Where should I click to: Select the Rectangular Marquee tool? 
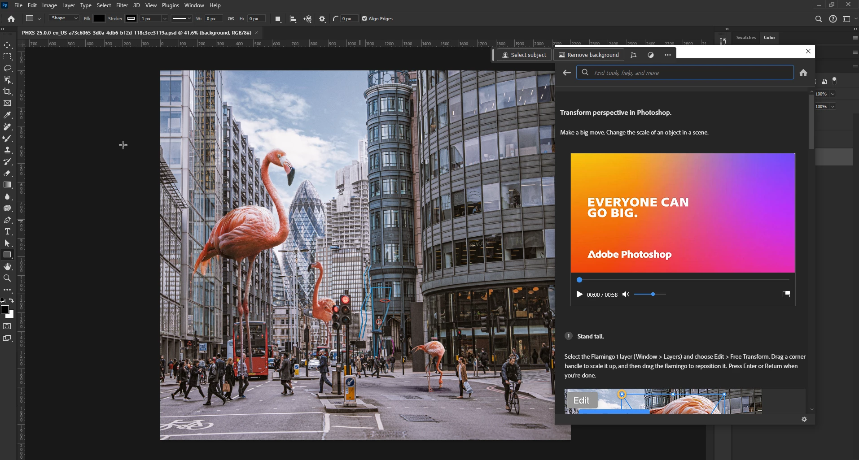[x=7, y=57]
